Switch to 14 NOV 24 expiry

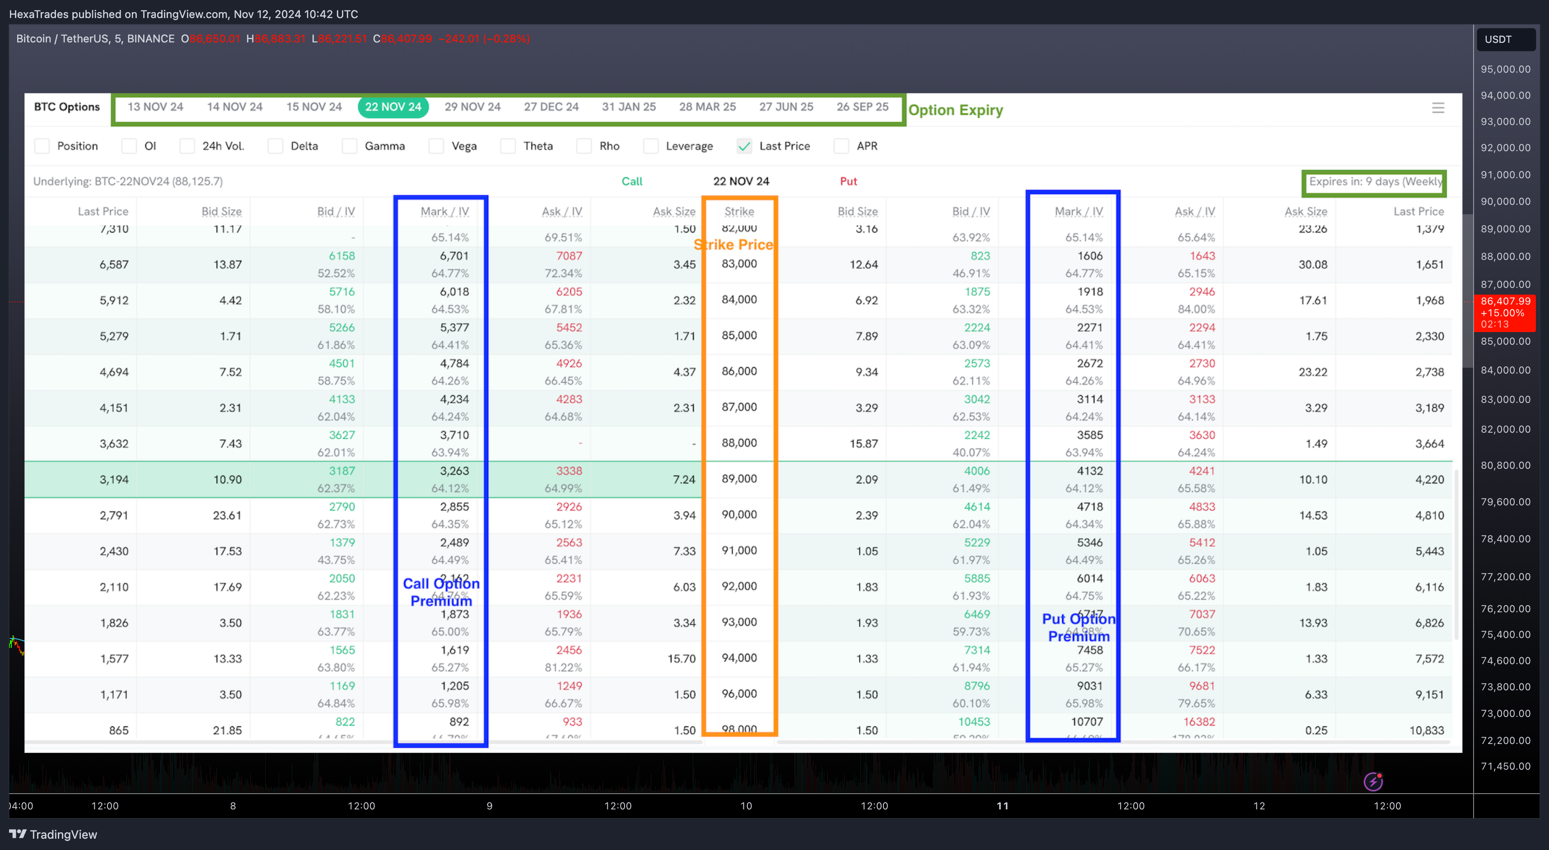click(x=234, y=107)
